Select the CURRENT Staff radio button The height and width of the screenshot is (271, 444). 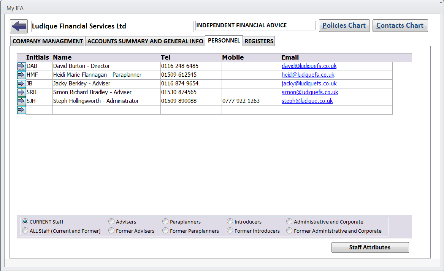click(x=25, y=222)
